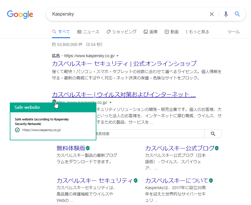This screenshot has height=205, width=251.
Task: Start voice search with microphone icon
Action: pyautogui.click(x=226, y=14)
